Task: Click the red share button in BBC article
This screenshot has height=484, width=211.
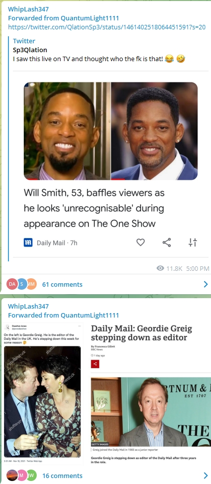Action: pos(95,364)
